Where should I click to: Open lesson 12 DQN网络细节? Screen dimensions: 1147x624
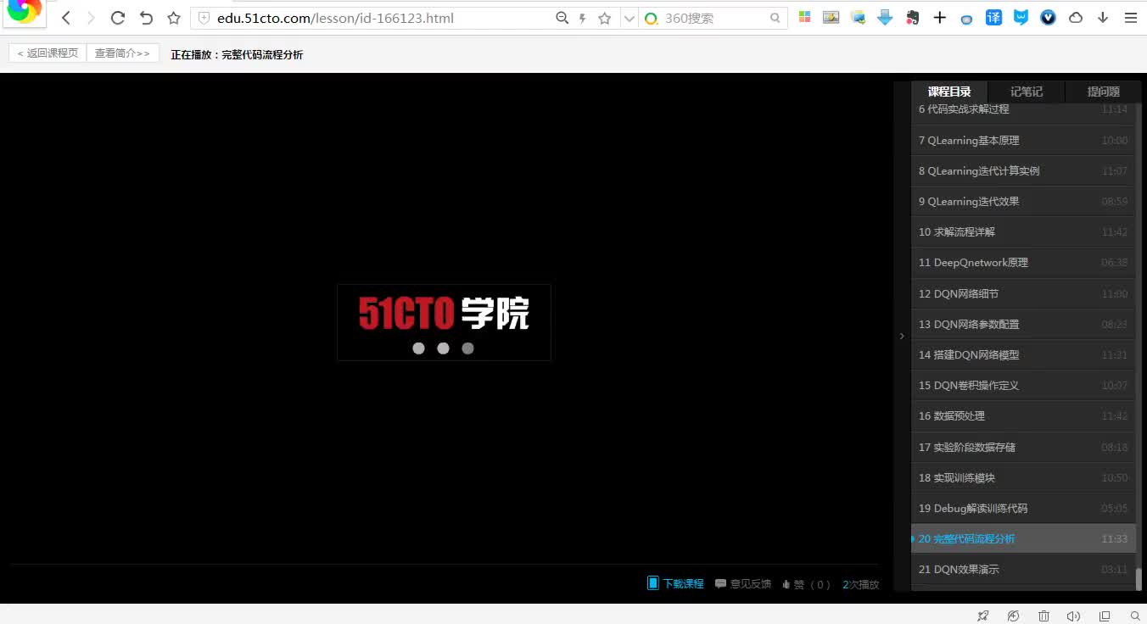pos(1023,293)
